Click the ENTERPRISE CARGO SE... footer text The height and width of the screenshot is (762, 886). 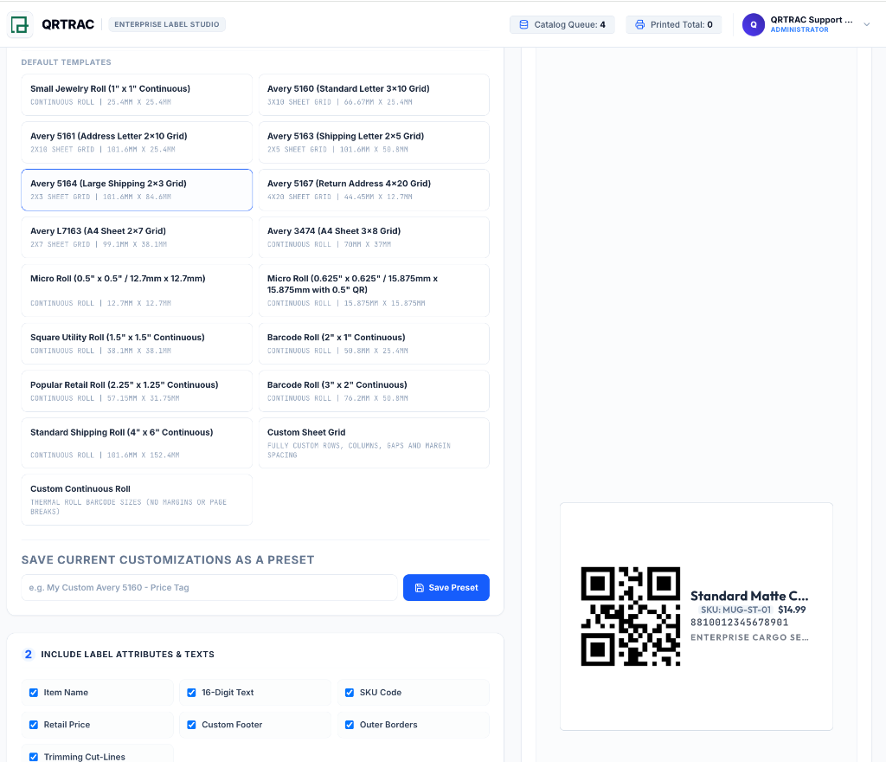pos(749,637)
